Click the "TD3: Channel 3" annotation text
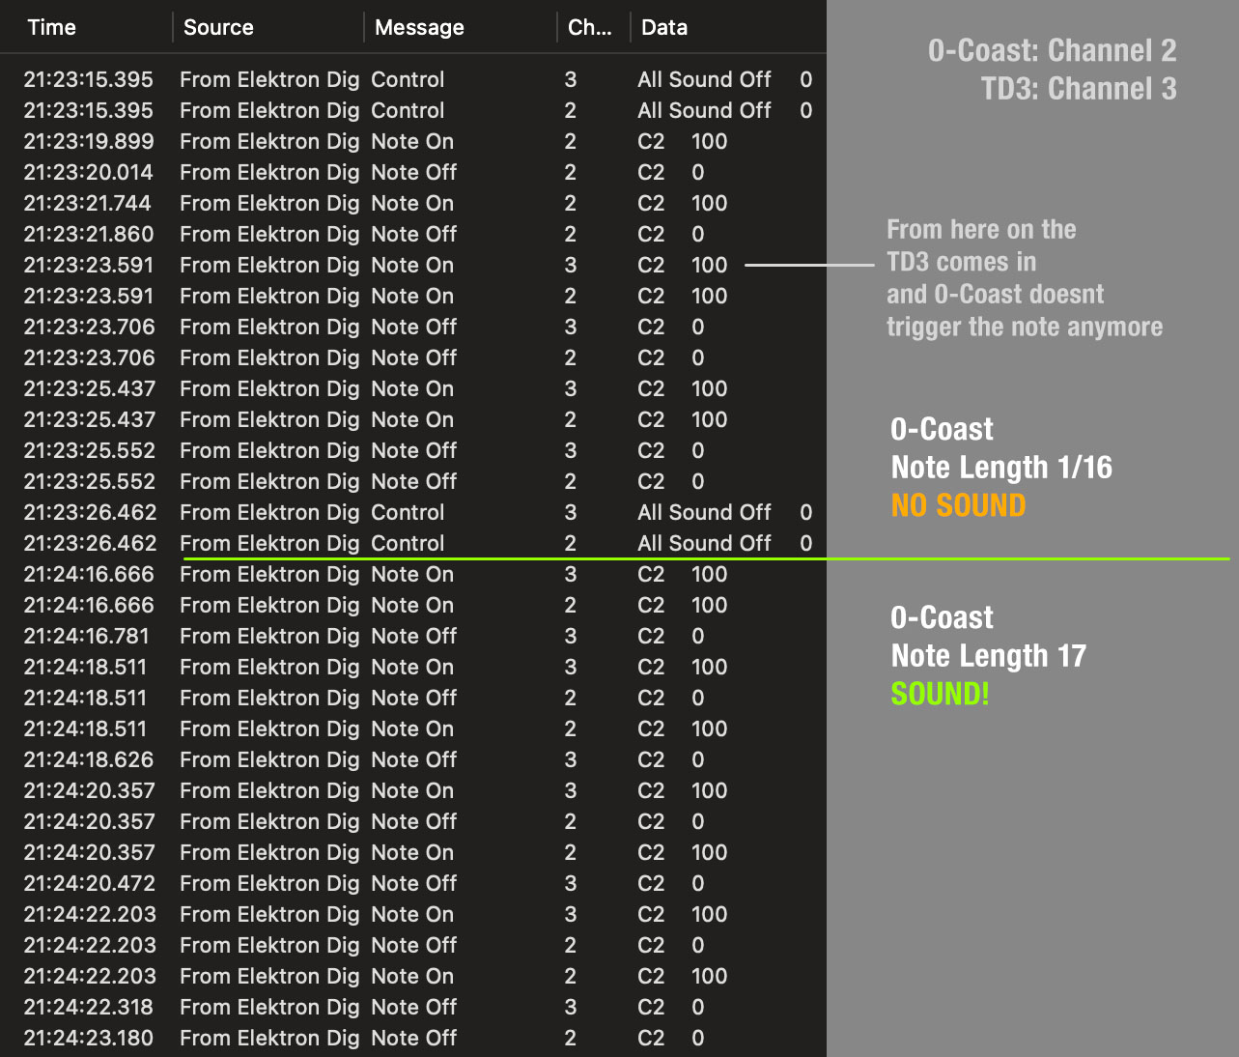This screenshot has height=1057, width=1239. point(1079,89)
